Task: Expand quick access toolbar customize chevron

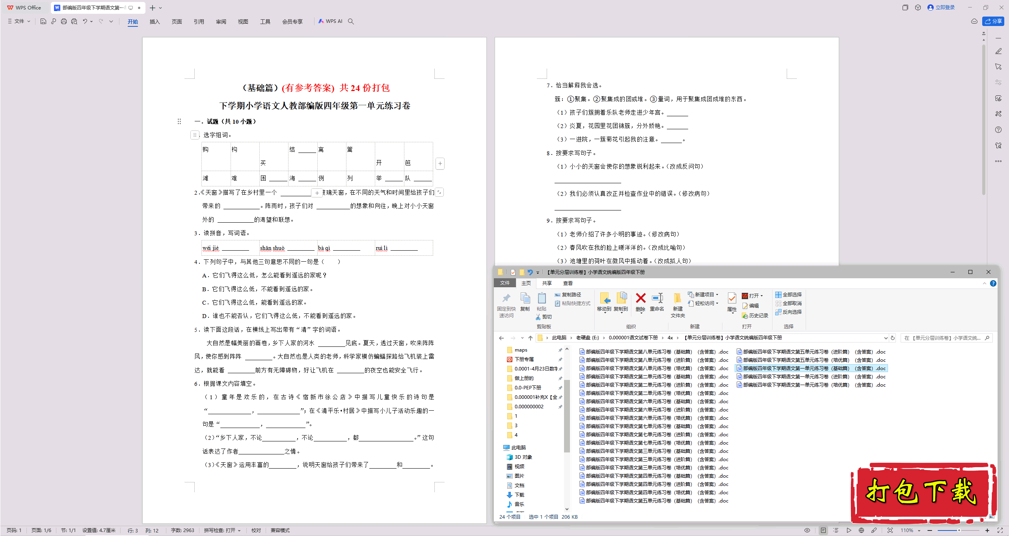Action: click(111, 21)
